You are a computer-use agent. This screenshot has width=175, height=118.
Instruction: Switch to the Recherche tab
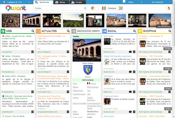coord(43,2)
